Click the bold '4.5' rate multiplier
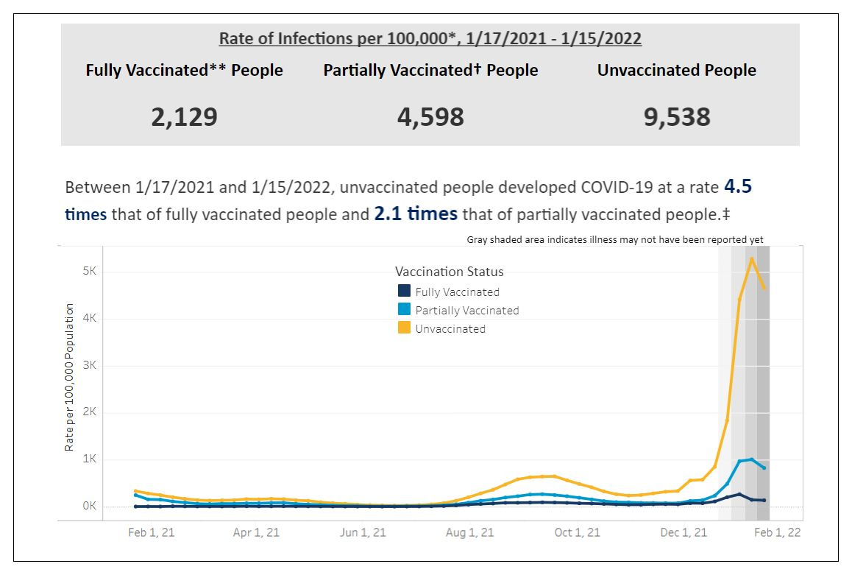The height and width of the screenshot is (575, 852). (738, 186)
